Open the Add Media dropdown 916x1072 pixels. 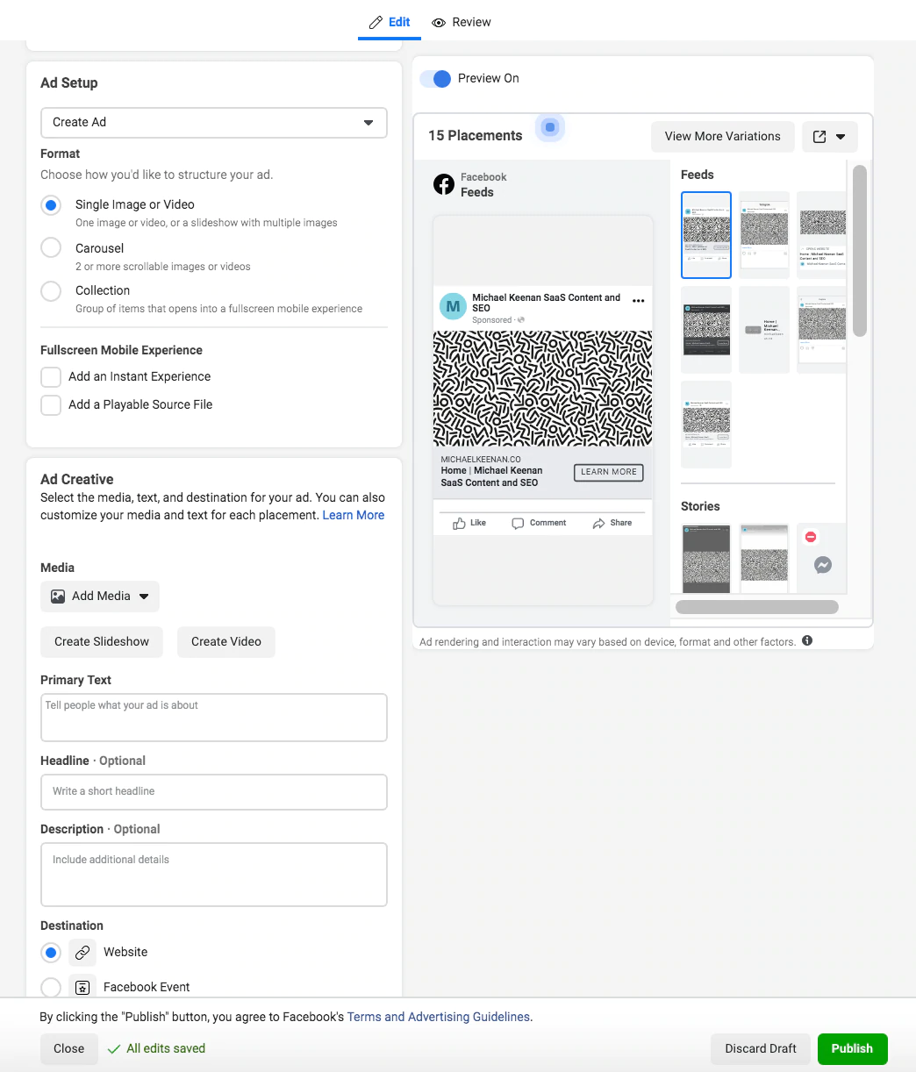pyautogui.click(x=100, y=597)
